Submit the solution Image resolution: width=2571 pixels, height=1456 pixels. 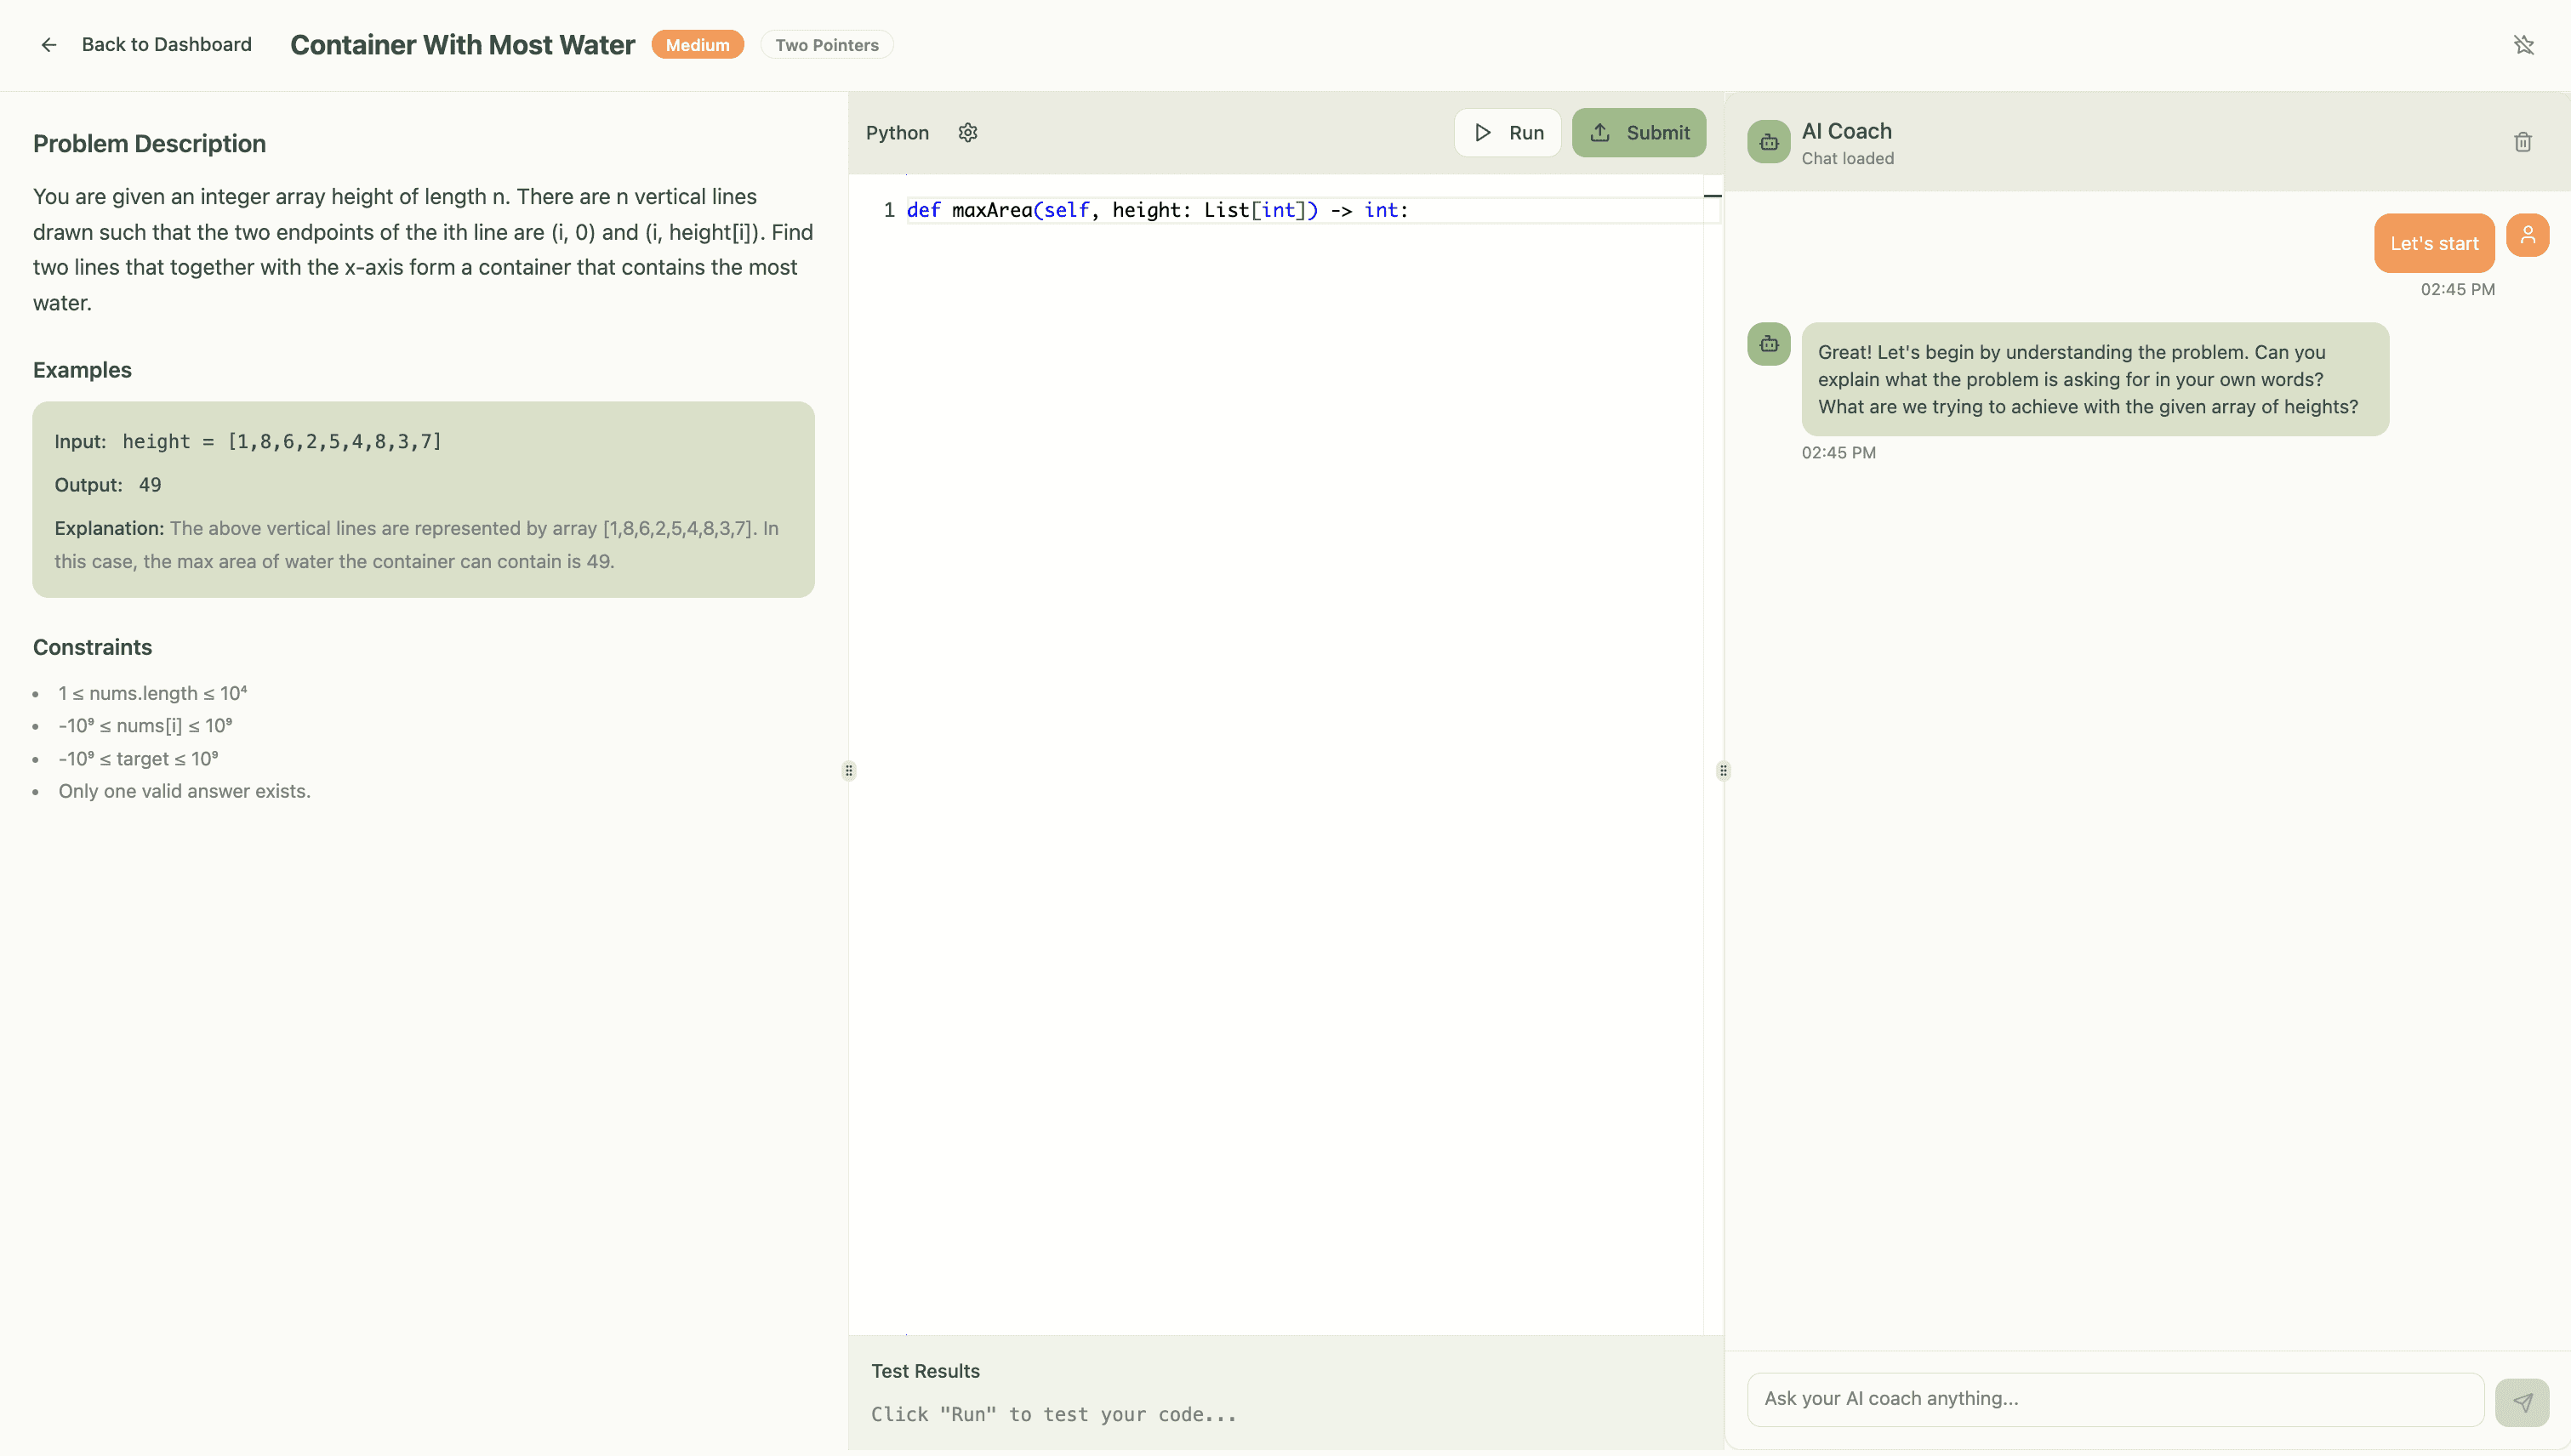click(1639, 133)
